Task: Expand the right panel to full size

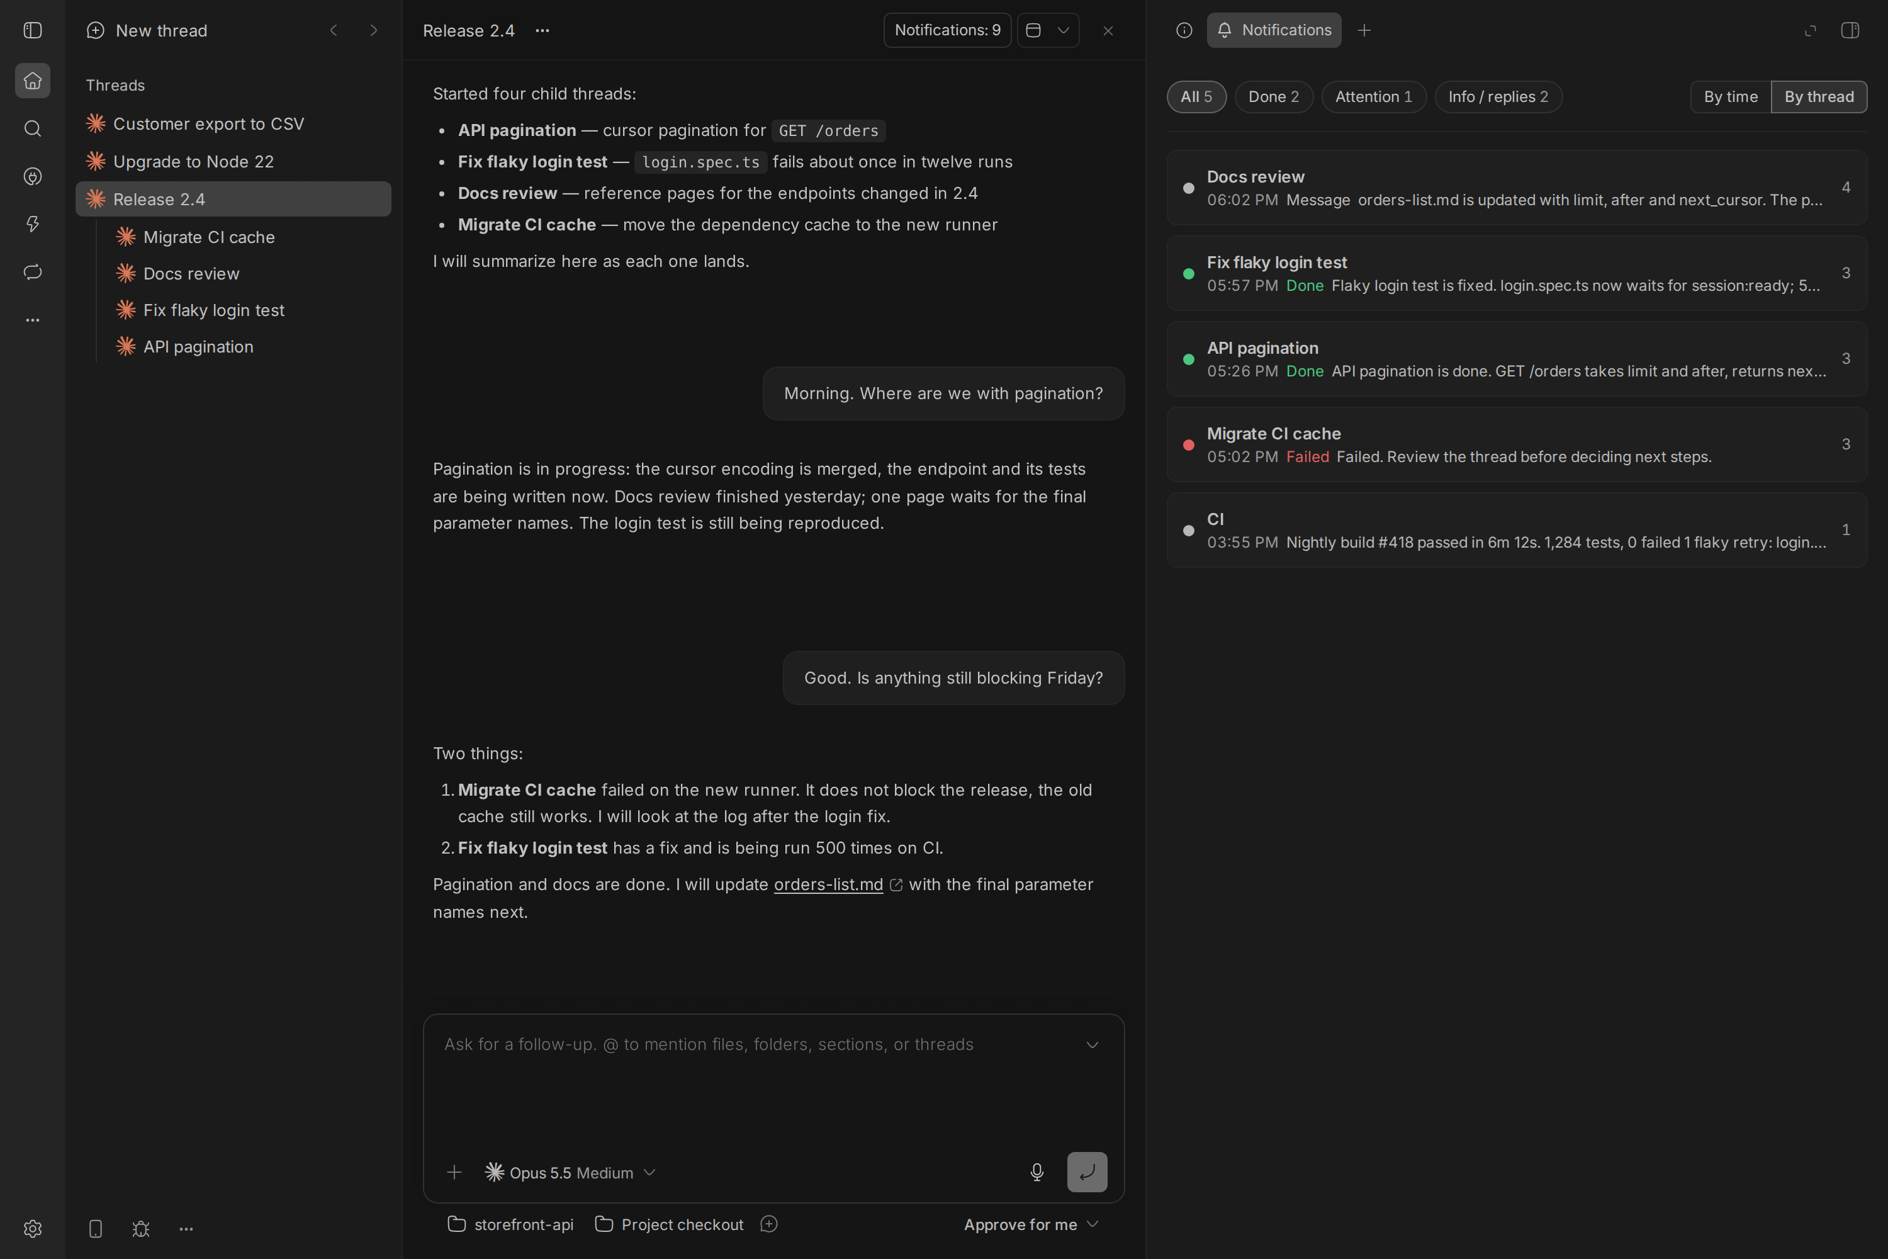Action: pos(1811,30)
